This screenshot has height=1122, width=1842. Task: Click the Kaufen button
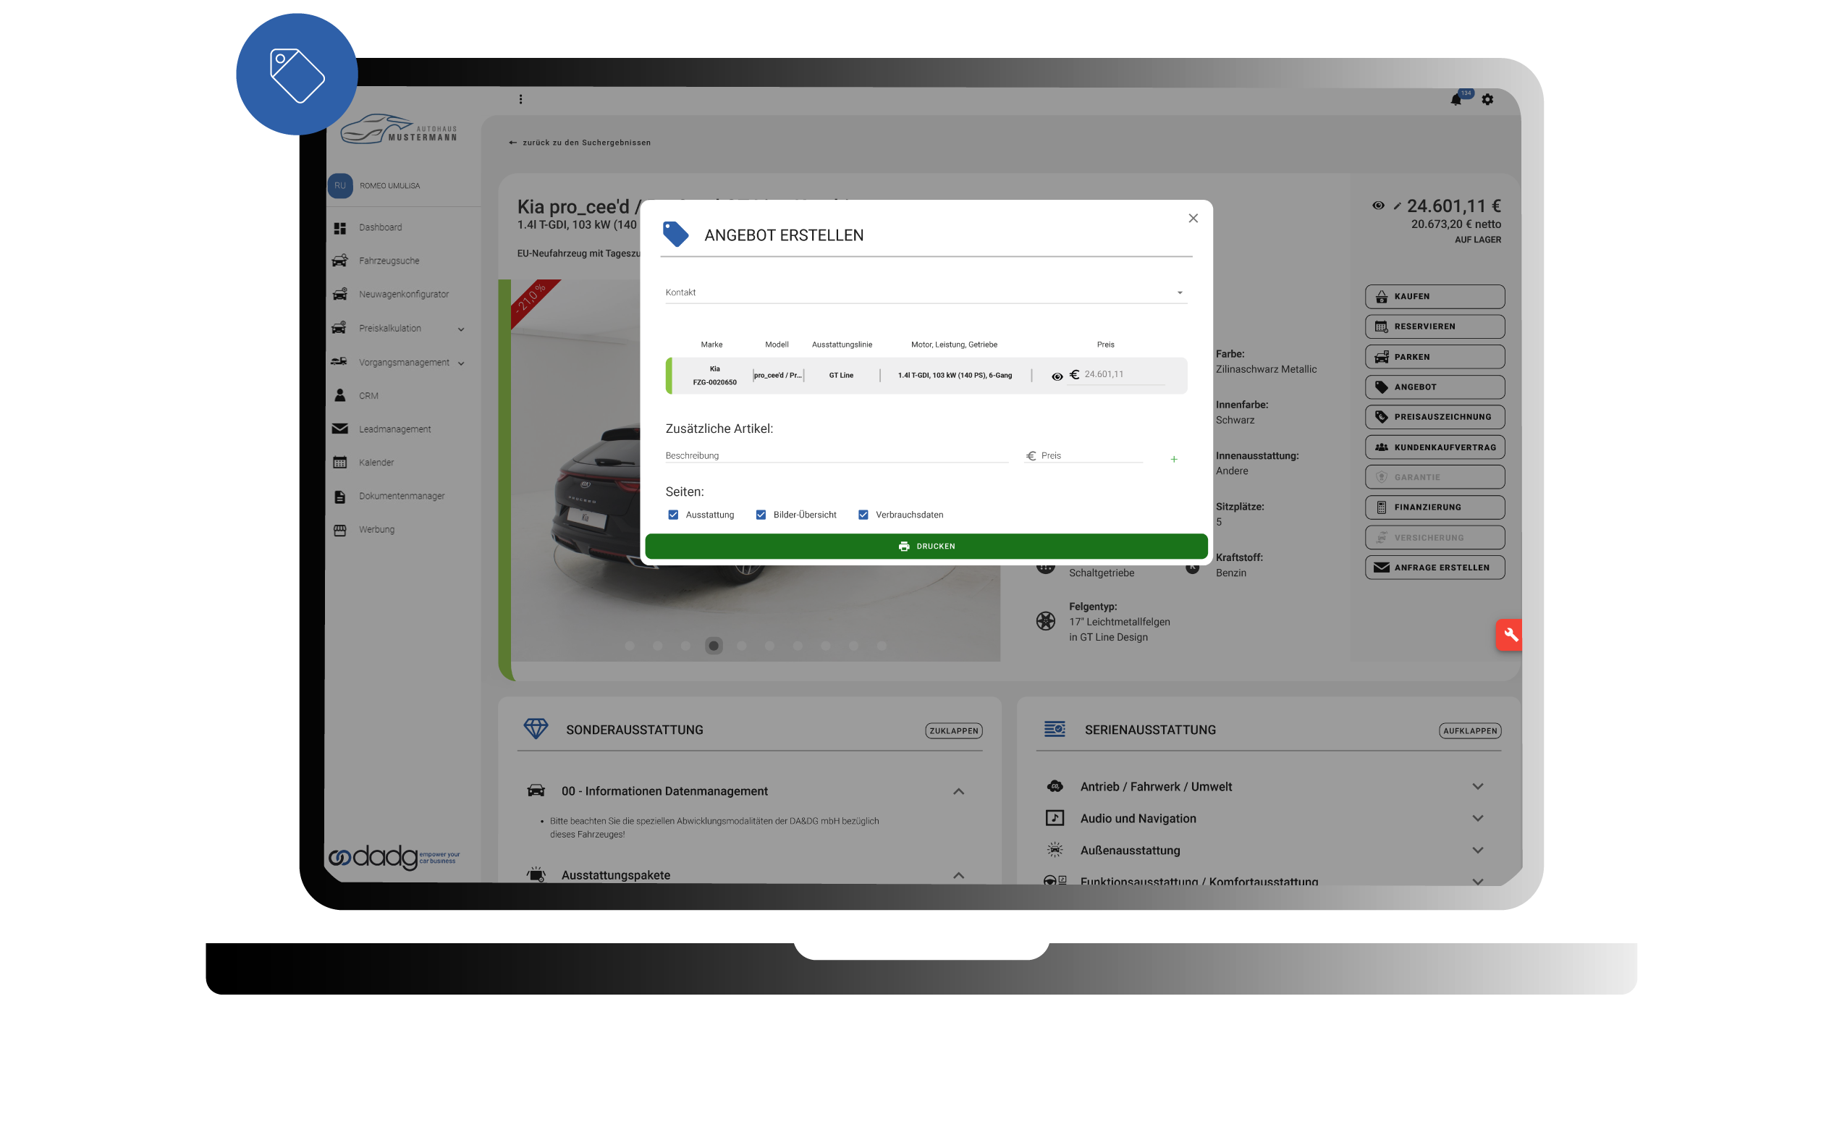click(1435, 297)
